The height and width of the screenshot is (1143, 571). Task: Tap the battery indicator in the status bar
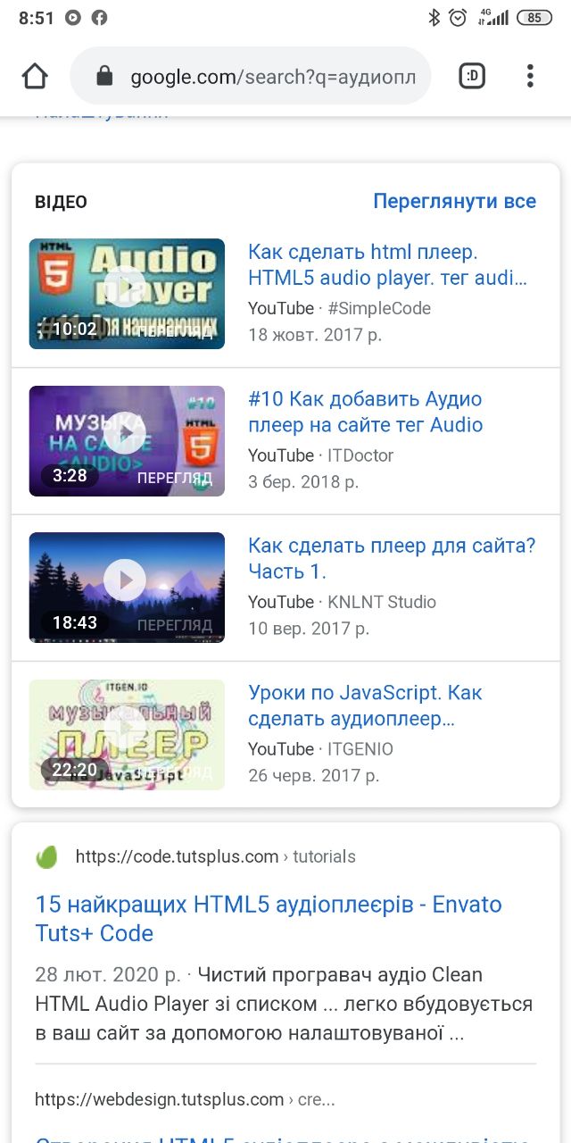coord(534,17)
